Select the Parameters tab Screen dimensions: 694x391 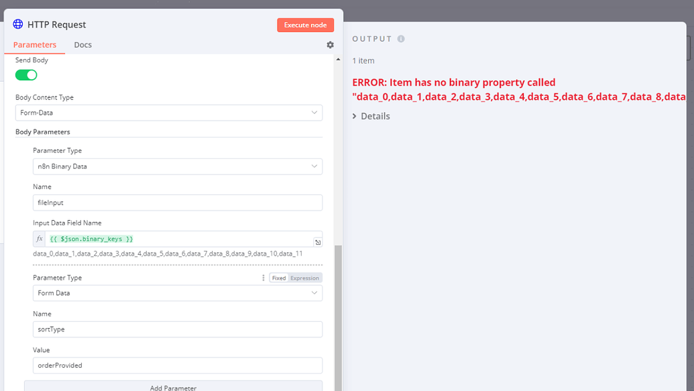click(35, 44)
